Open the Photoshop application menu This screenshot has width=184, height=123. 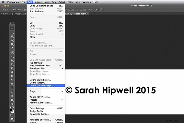point(13,2)
